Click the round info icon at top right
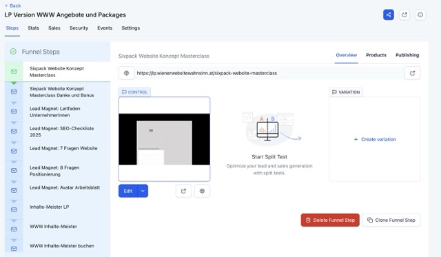441x257 pixels. [420, 15]
